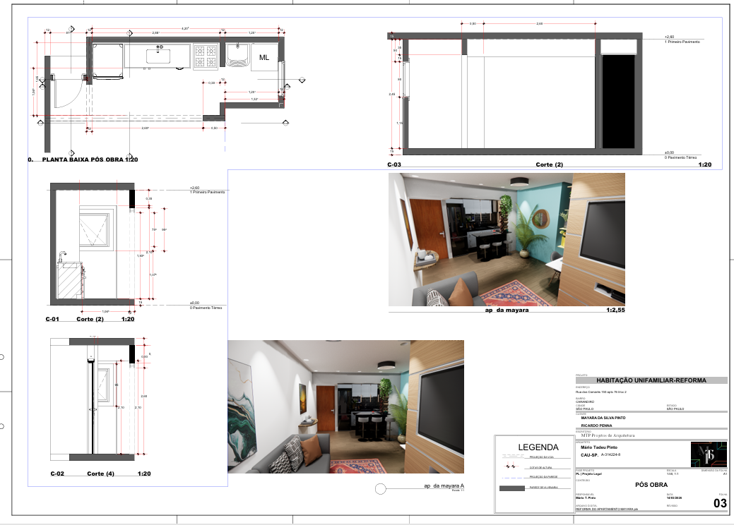Select the blue dashed line sample in legend

tap(513, 477)
